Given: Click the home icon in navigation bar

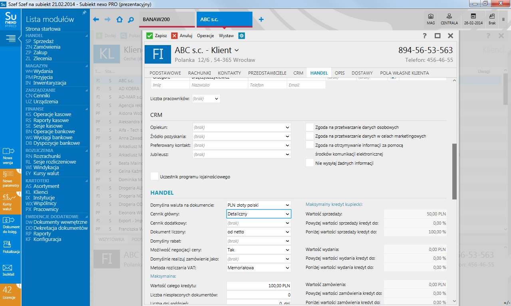Looking at the screenshot, I should click(x=119, y=19).
